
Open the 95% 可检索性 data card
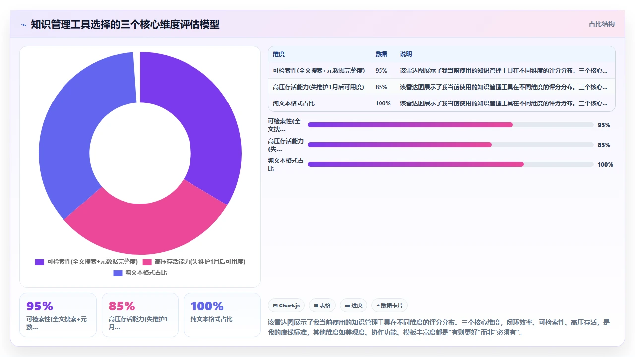[x=58, y=315]
